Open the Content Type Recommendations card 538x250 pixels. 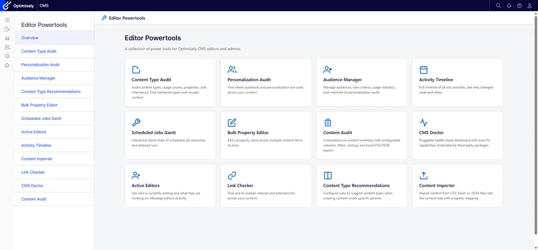tap(361, 185)
